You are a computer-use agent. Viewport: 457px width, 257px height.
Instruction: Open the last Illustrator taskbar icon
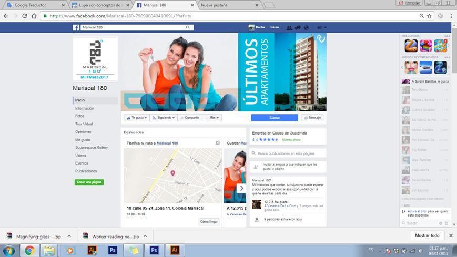pyautogui.click(x=175, y=250)
